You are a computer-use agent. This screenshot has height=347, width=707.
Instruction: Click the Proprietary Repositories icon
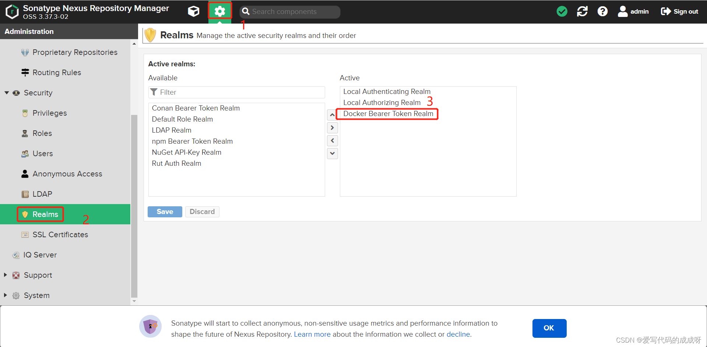point(25,52)
